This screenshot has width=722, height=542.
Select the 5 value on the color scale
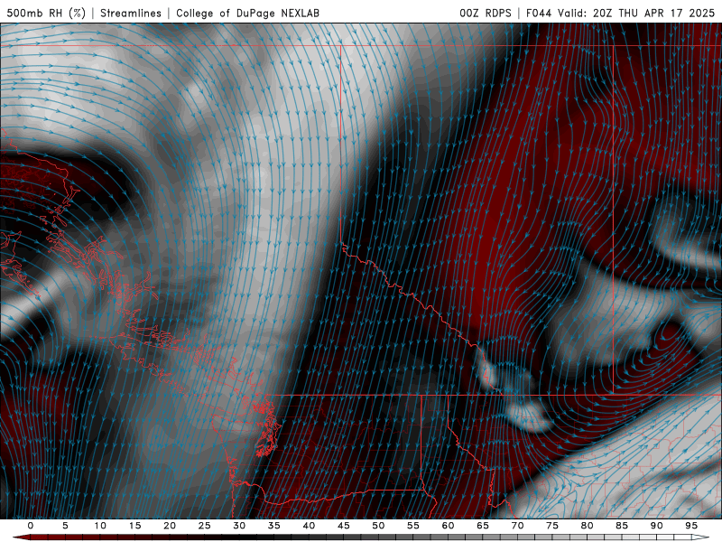65,526
